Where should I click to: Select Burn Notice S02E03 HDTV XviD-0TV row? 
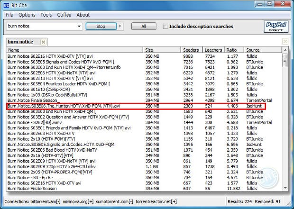click(144, 134)
